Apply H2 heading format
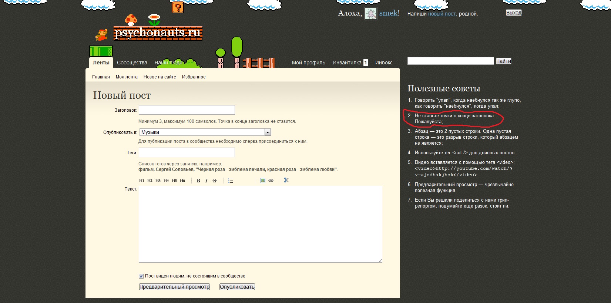Image resolution: width=611 pixels, height=303 pixels. 150,181
